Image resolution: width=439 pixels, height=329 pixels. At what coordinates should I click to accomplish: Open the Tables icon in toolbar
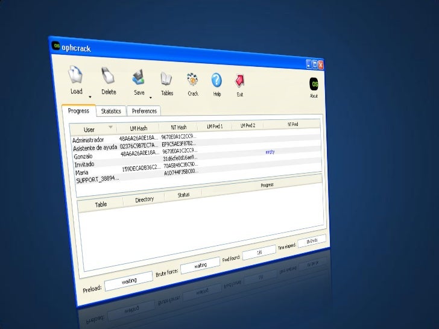pyautogui.click(x=166, y=80)
